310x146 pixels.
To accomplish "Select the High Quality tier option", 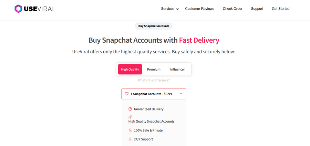I will (x=130, y=69).
